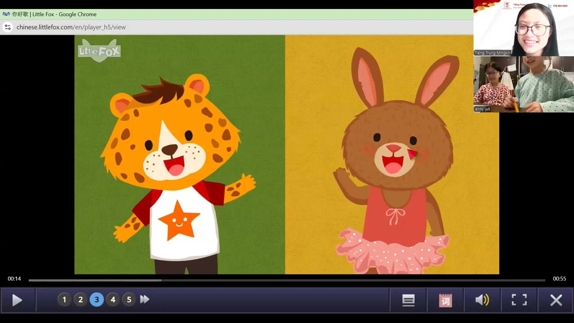The width and height of the screenshot is (574, 323).
Task: Mute the player volume speaker
Action: (x=482, y=300)
